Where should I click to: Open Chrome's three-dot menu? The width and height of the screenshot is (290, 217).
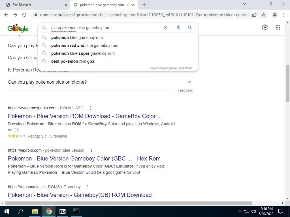point(284,15)
